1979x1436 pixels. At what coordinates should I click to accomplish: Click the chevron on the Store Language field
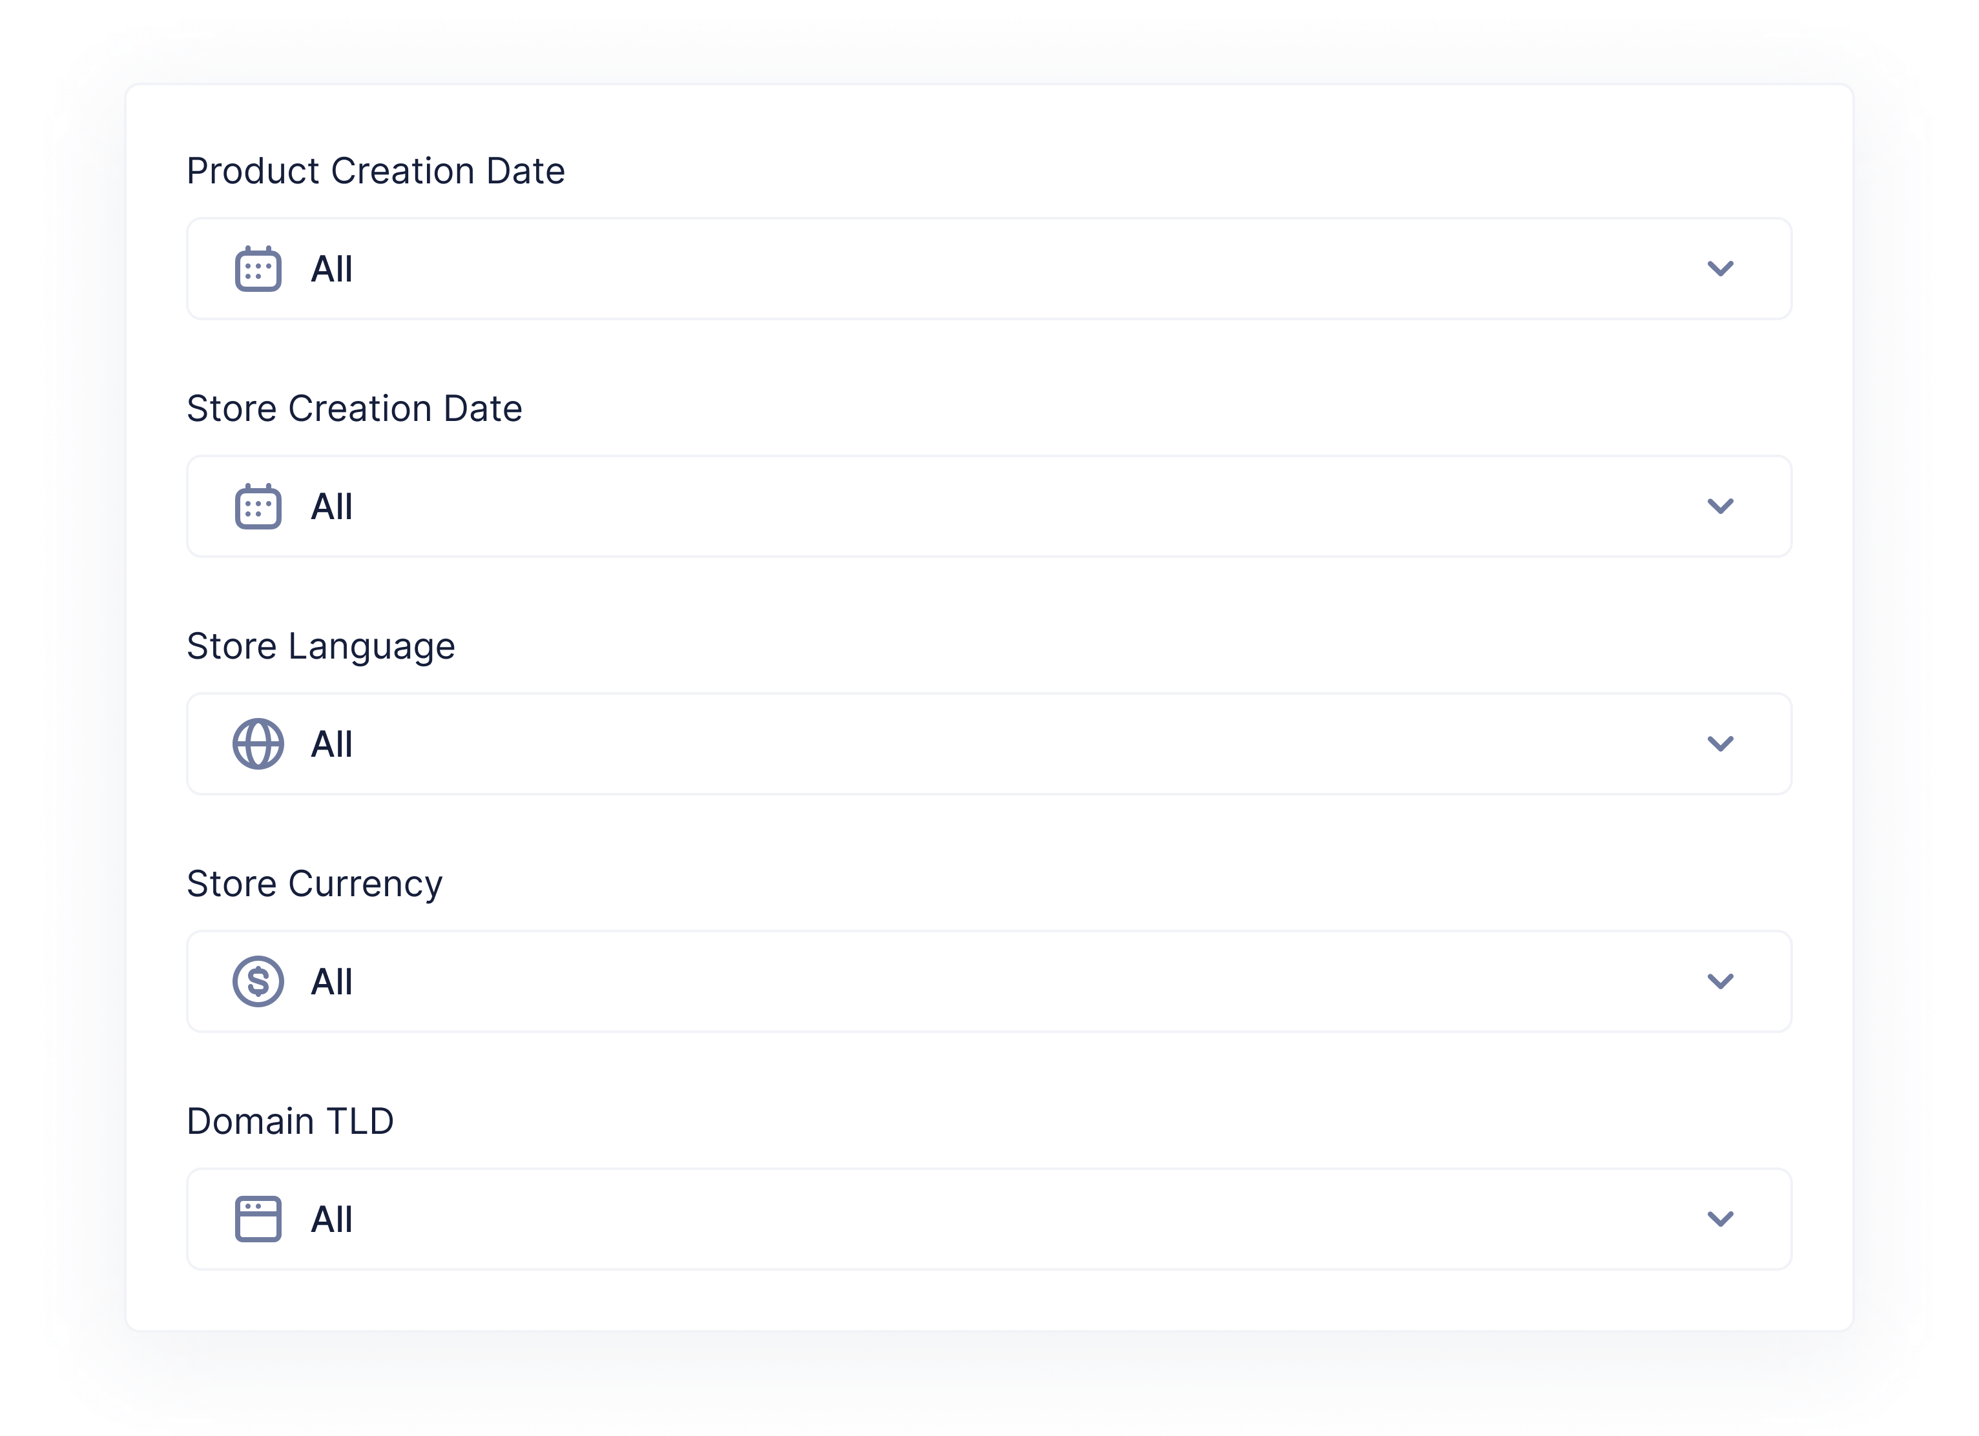[1720, 744]
